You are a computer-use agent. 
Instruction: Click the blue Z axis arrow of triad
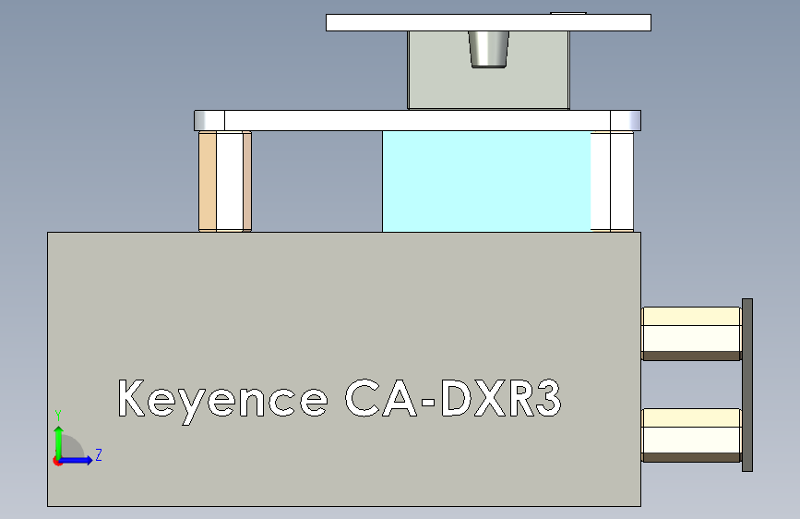(77, 460)
